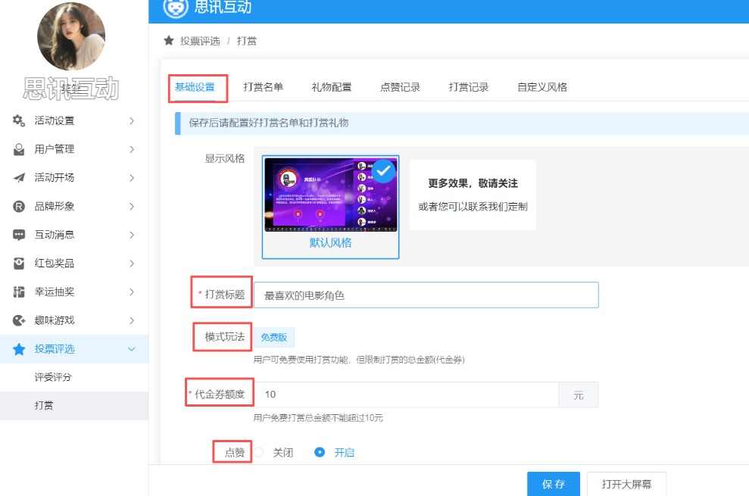
Task: Click the 打赏标题 text input field
Action: [x=426, y=295]
